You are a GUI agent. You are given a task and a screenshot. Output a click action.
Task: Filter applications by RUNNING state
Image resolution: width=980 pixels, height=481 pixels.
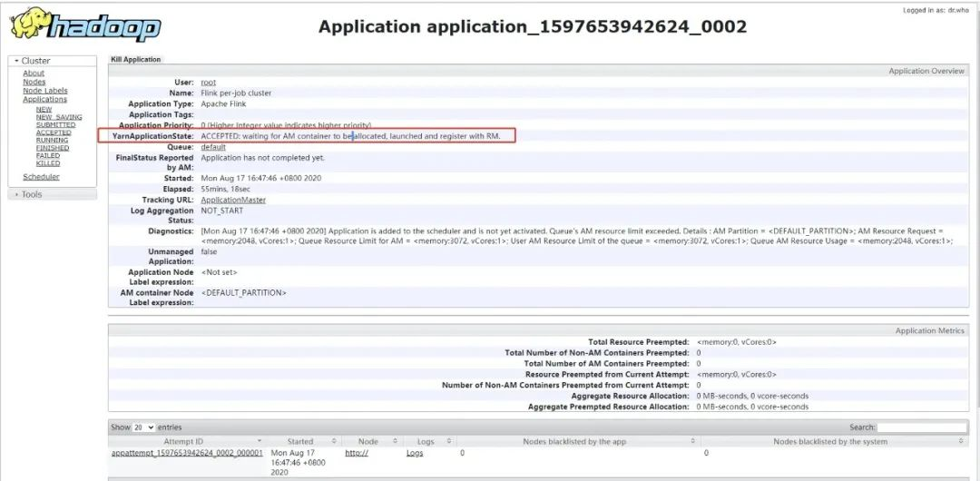click(x=53, y=140)
